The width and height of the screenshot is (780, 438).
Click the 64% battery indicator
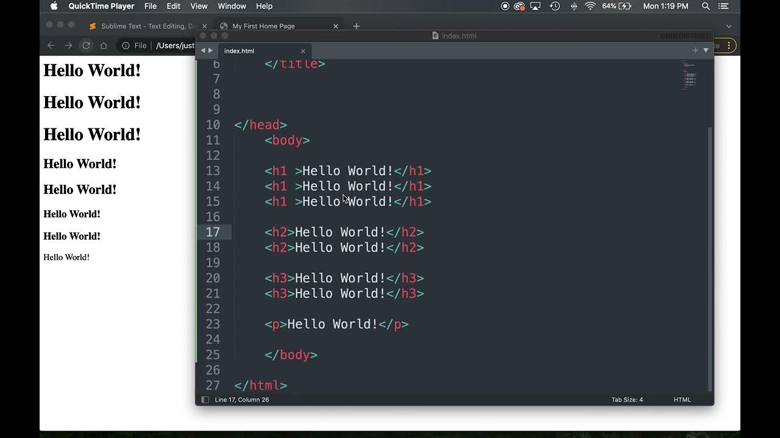(x=617, y=6)
